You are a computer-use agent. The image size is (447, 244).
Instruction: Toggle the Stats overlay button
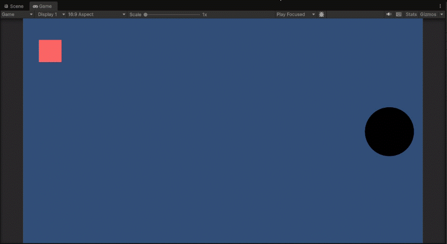(x=411, y=14)
